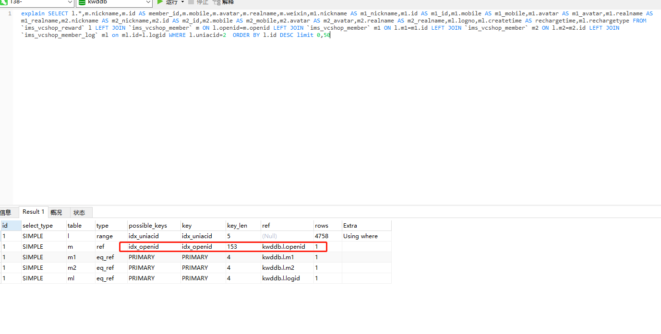
Task: Click the table column header
Action: coord(81,225)
